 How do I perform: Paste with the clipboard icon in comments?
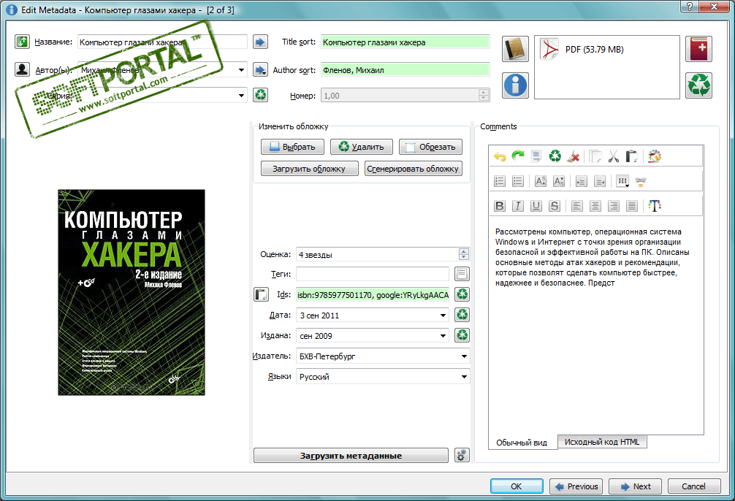[x=632, y=156]
